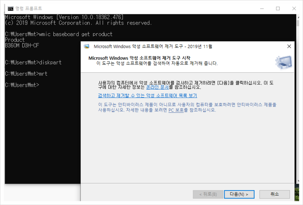Click the Command Prompt title bar icon
Screen dimensions: 303x205
pos(11,9)
